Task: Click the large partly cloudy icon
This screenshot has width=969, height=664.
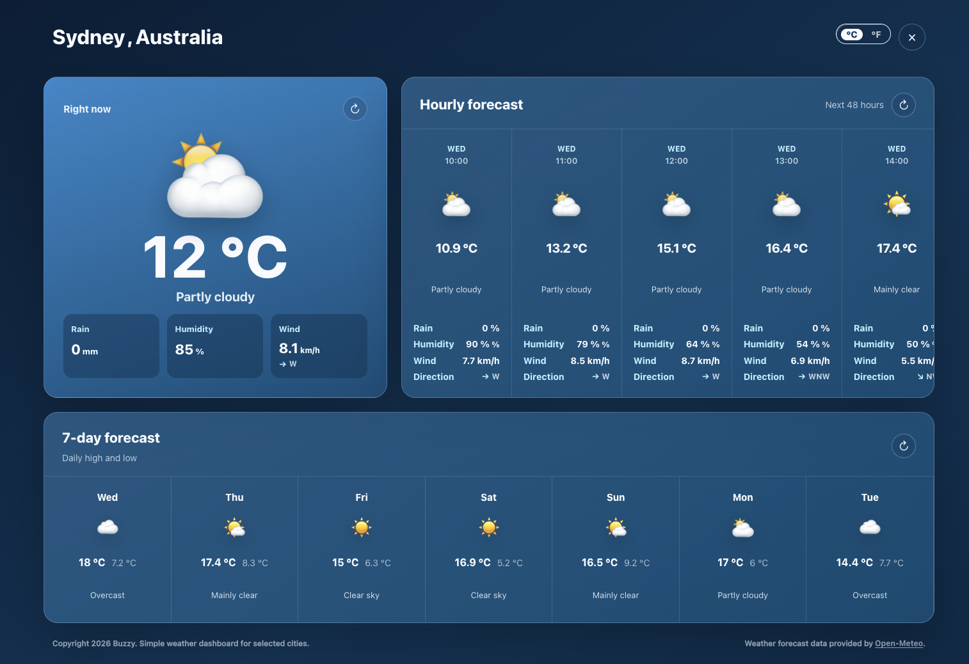Action: click(x=215, y=177)
